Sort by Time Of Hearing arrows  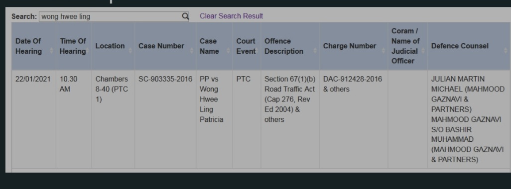87,50
